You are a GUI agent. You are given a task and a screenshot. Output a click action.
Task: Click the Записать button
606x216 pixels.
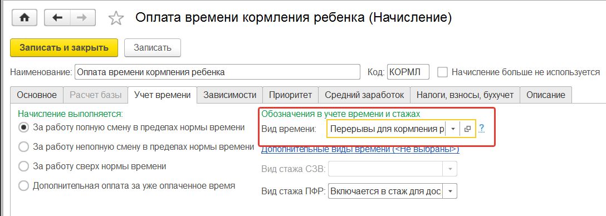tap(152, 47)
